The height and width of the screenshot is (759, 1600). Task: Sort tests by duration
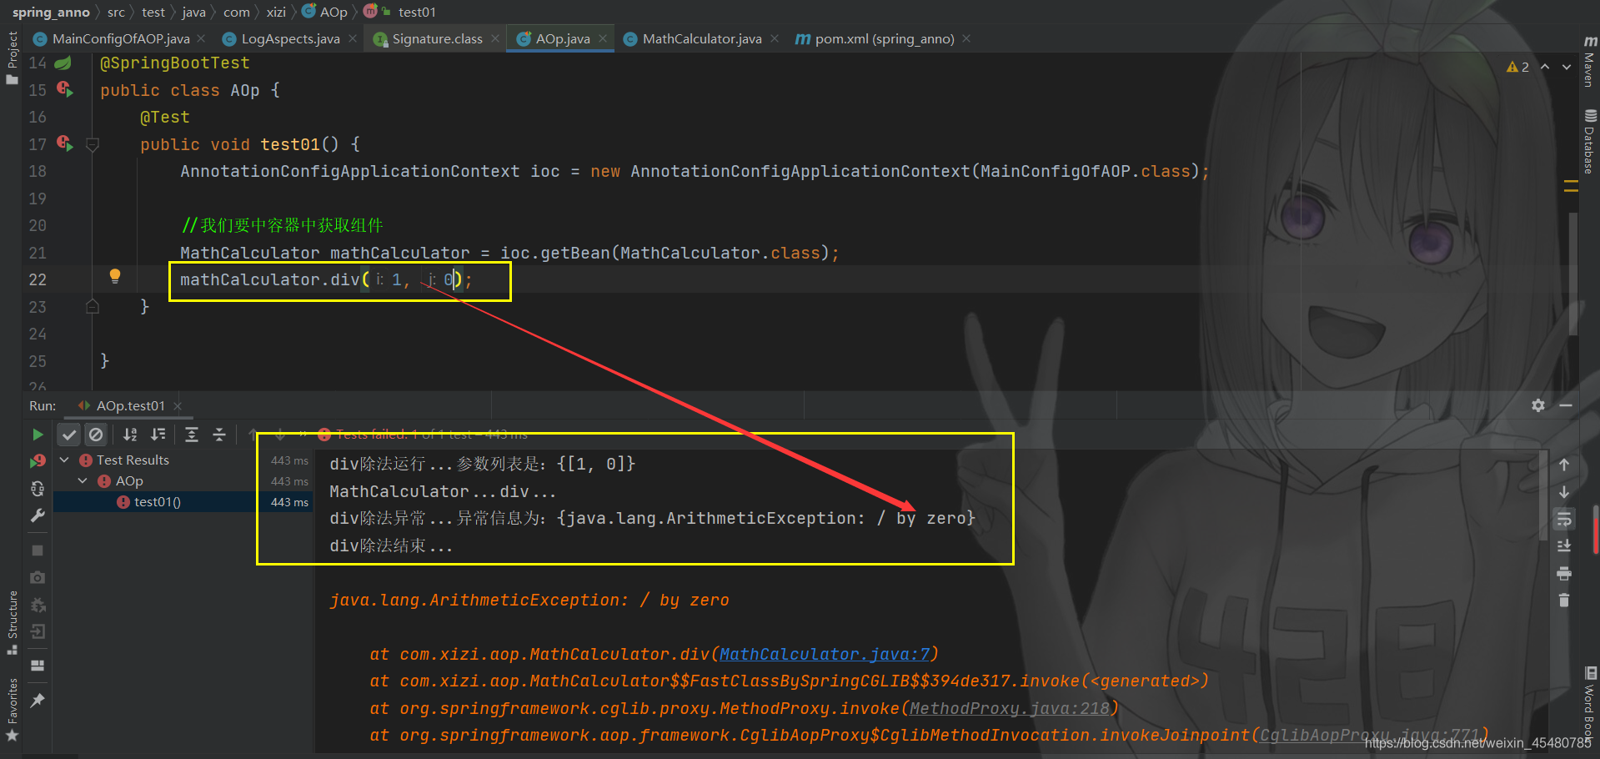(x=158, y=435)
